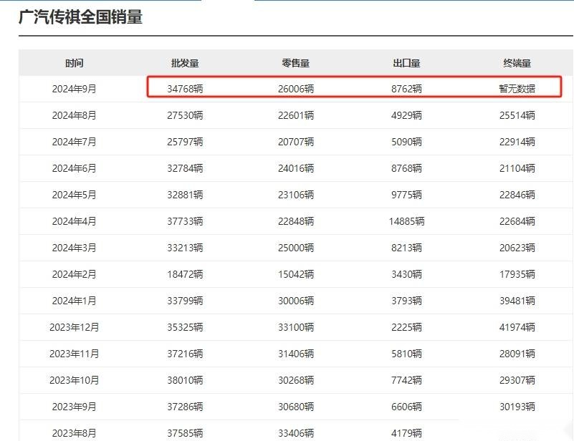
Task: Select export value 6606辆
Action: pyautogui.click(x=406, y=407)
